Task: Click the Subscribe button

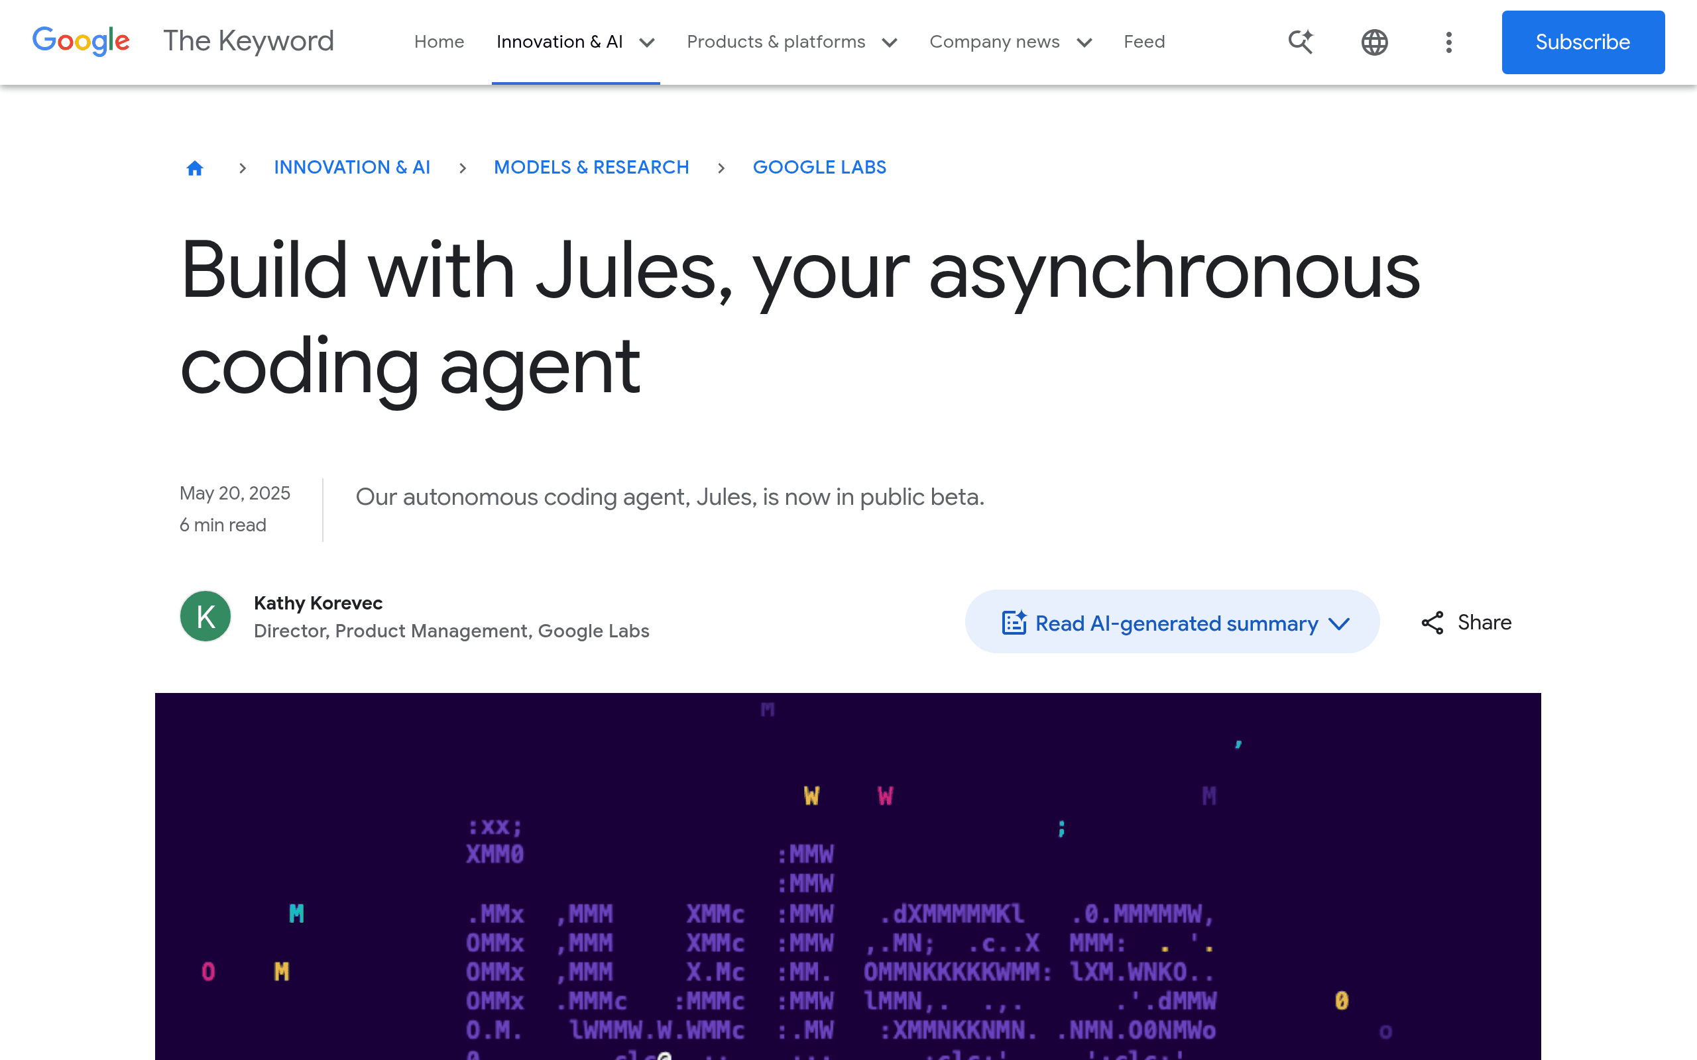Action: 1584,42
